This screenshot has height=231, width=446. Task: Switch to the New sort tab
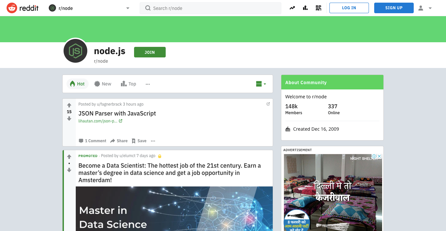[x=102, y=84]
